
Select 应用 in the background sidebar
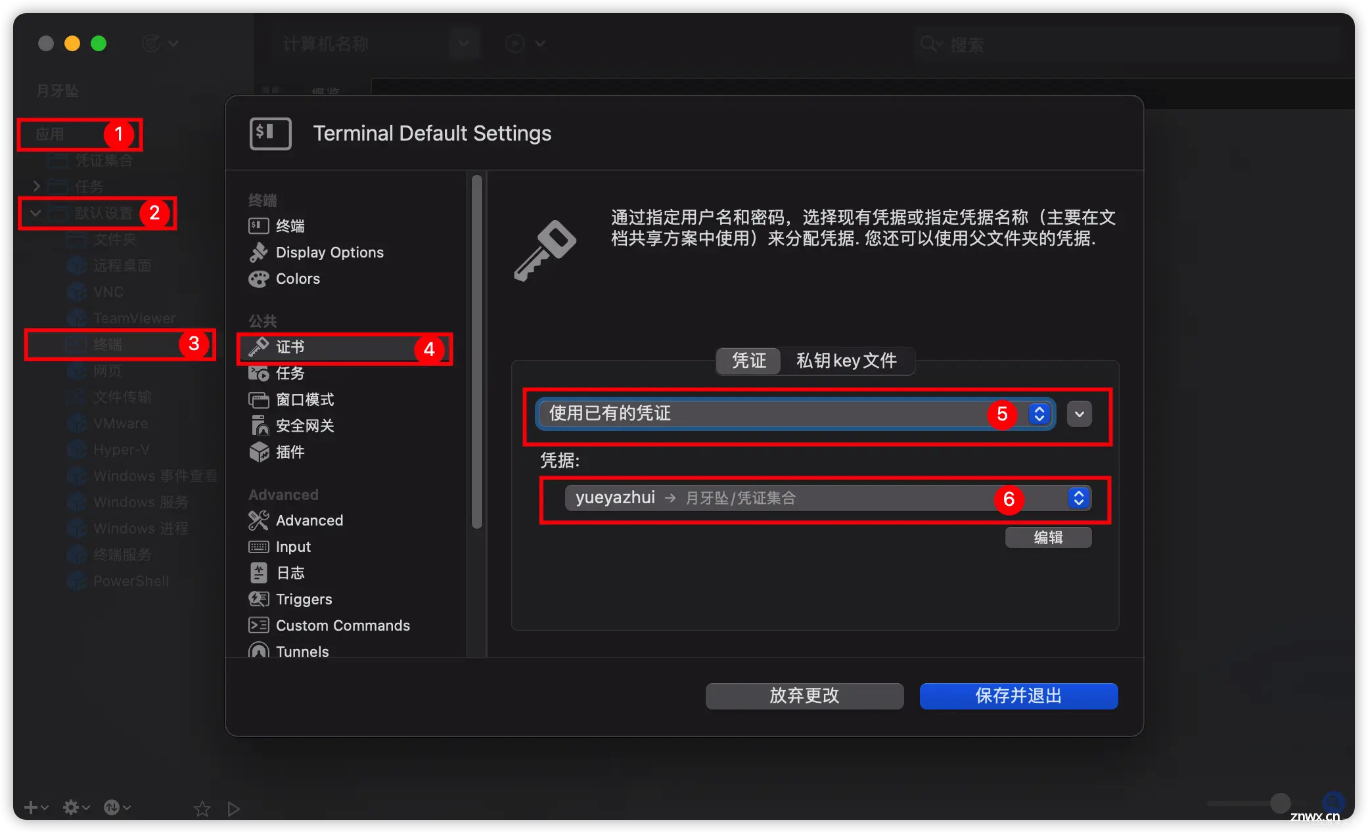(x=50, y=134)
